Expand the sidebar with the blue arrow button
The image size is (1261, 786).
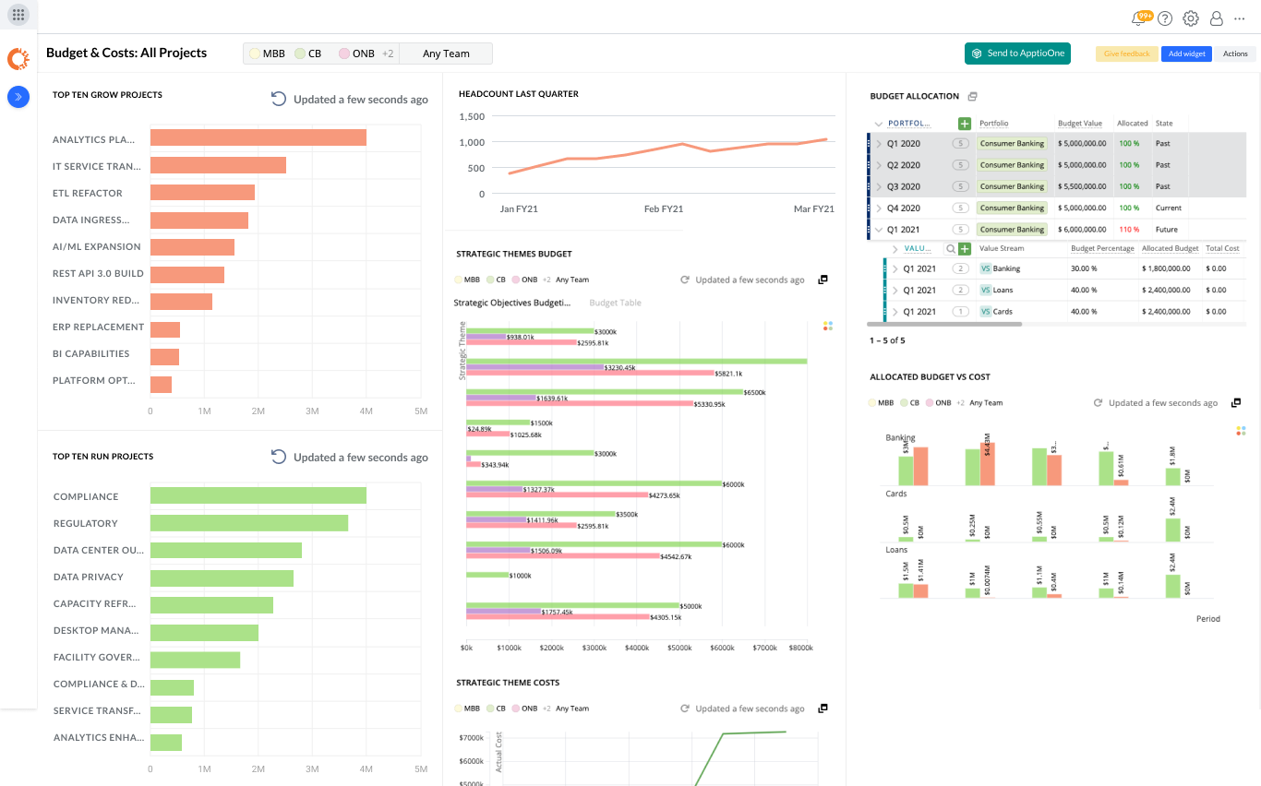click(18, 96)
